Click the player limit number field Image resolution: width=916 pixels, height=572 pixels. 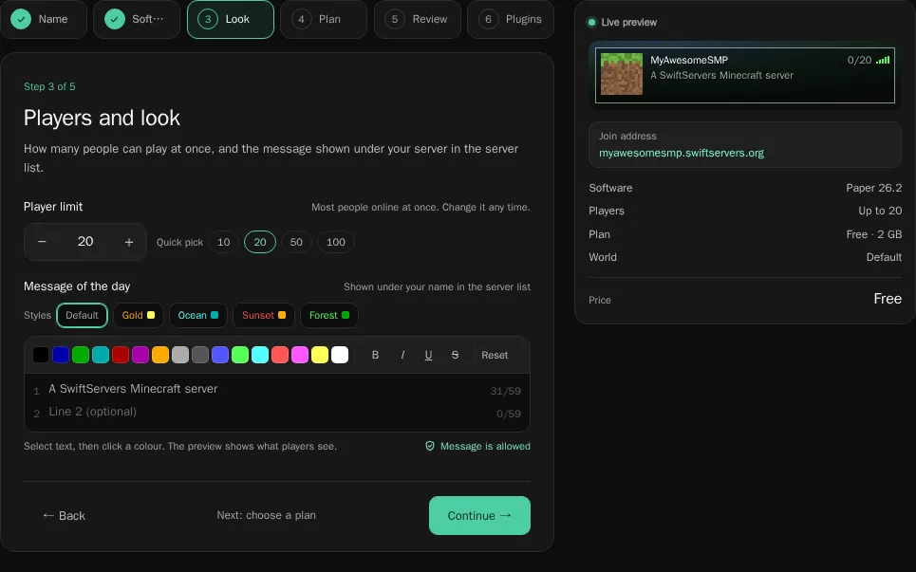coord(85,242)
